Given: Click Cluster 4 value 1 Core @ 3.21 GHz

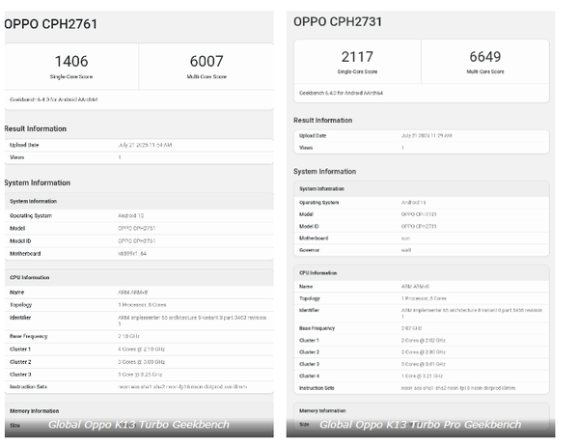Looking at the screenshot, I should coord(422,376).
